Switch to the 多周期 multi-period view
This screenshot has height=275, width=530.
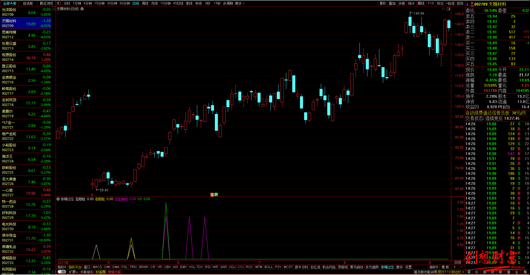pos(228,3)
